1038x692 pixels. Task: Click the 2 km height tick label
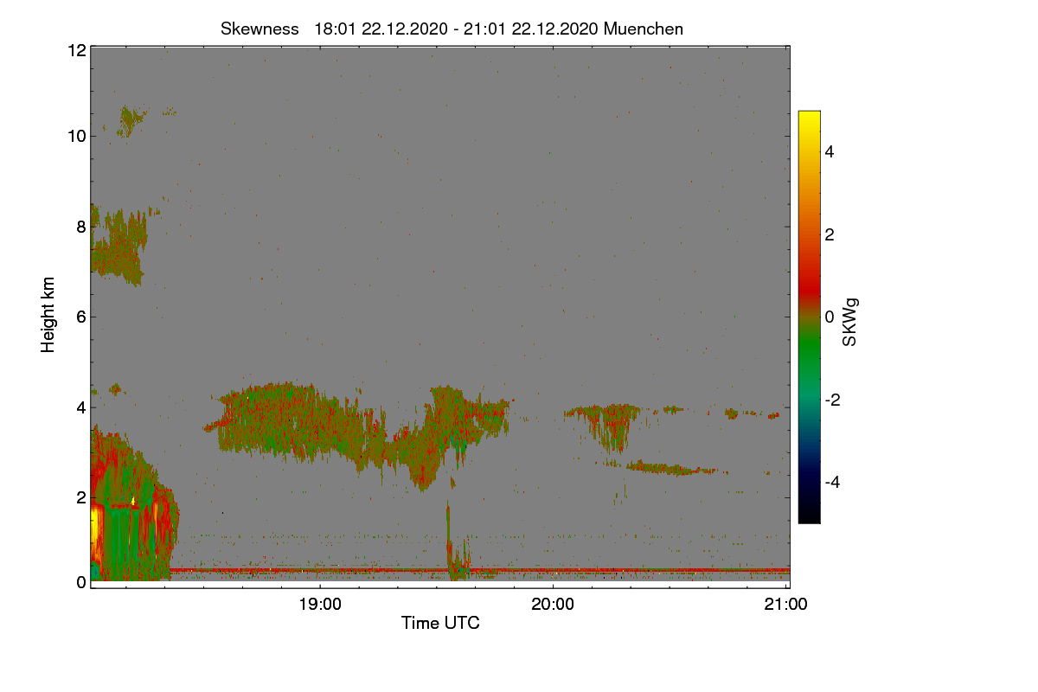tap(80, 497)
